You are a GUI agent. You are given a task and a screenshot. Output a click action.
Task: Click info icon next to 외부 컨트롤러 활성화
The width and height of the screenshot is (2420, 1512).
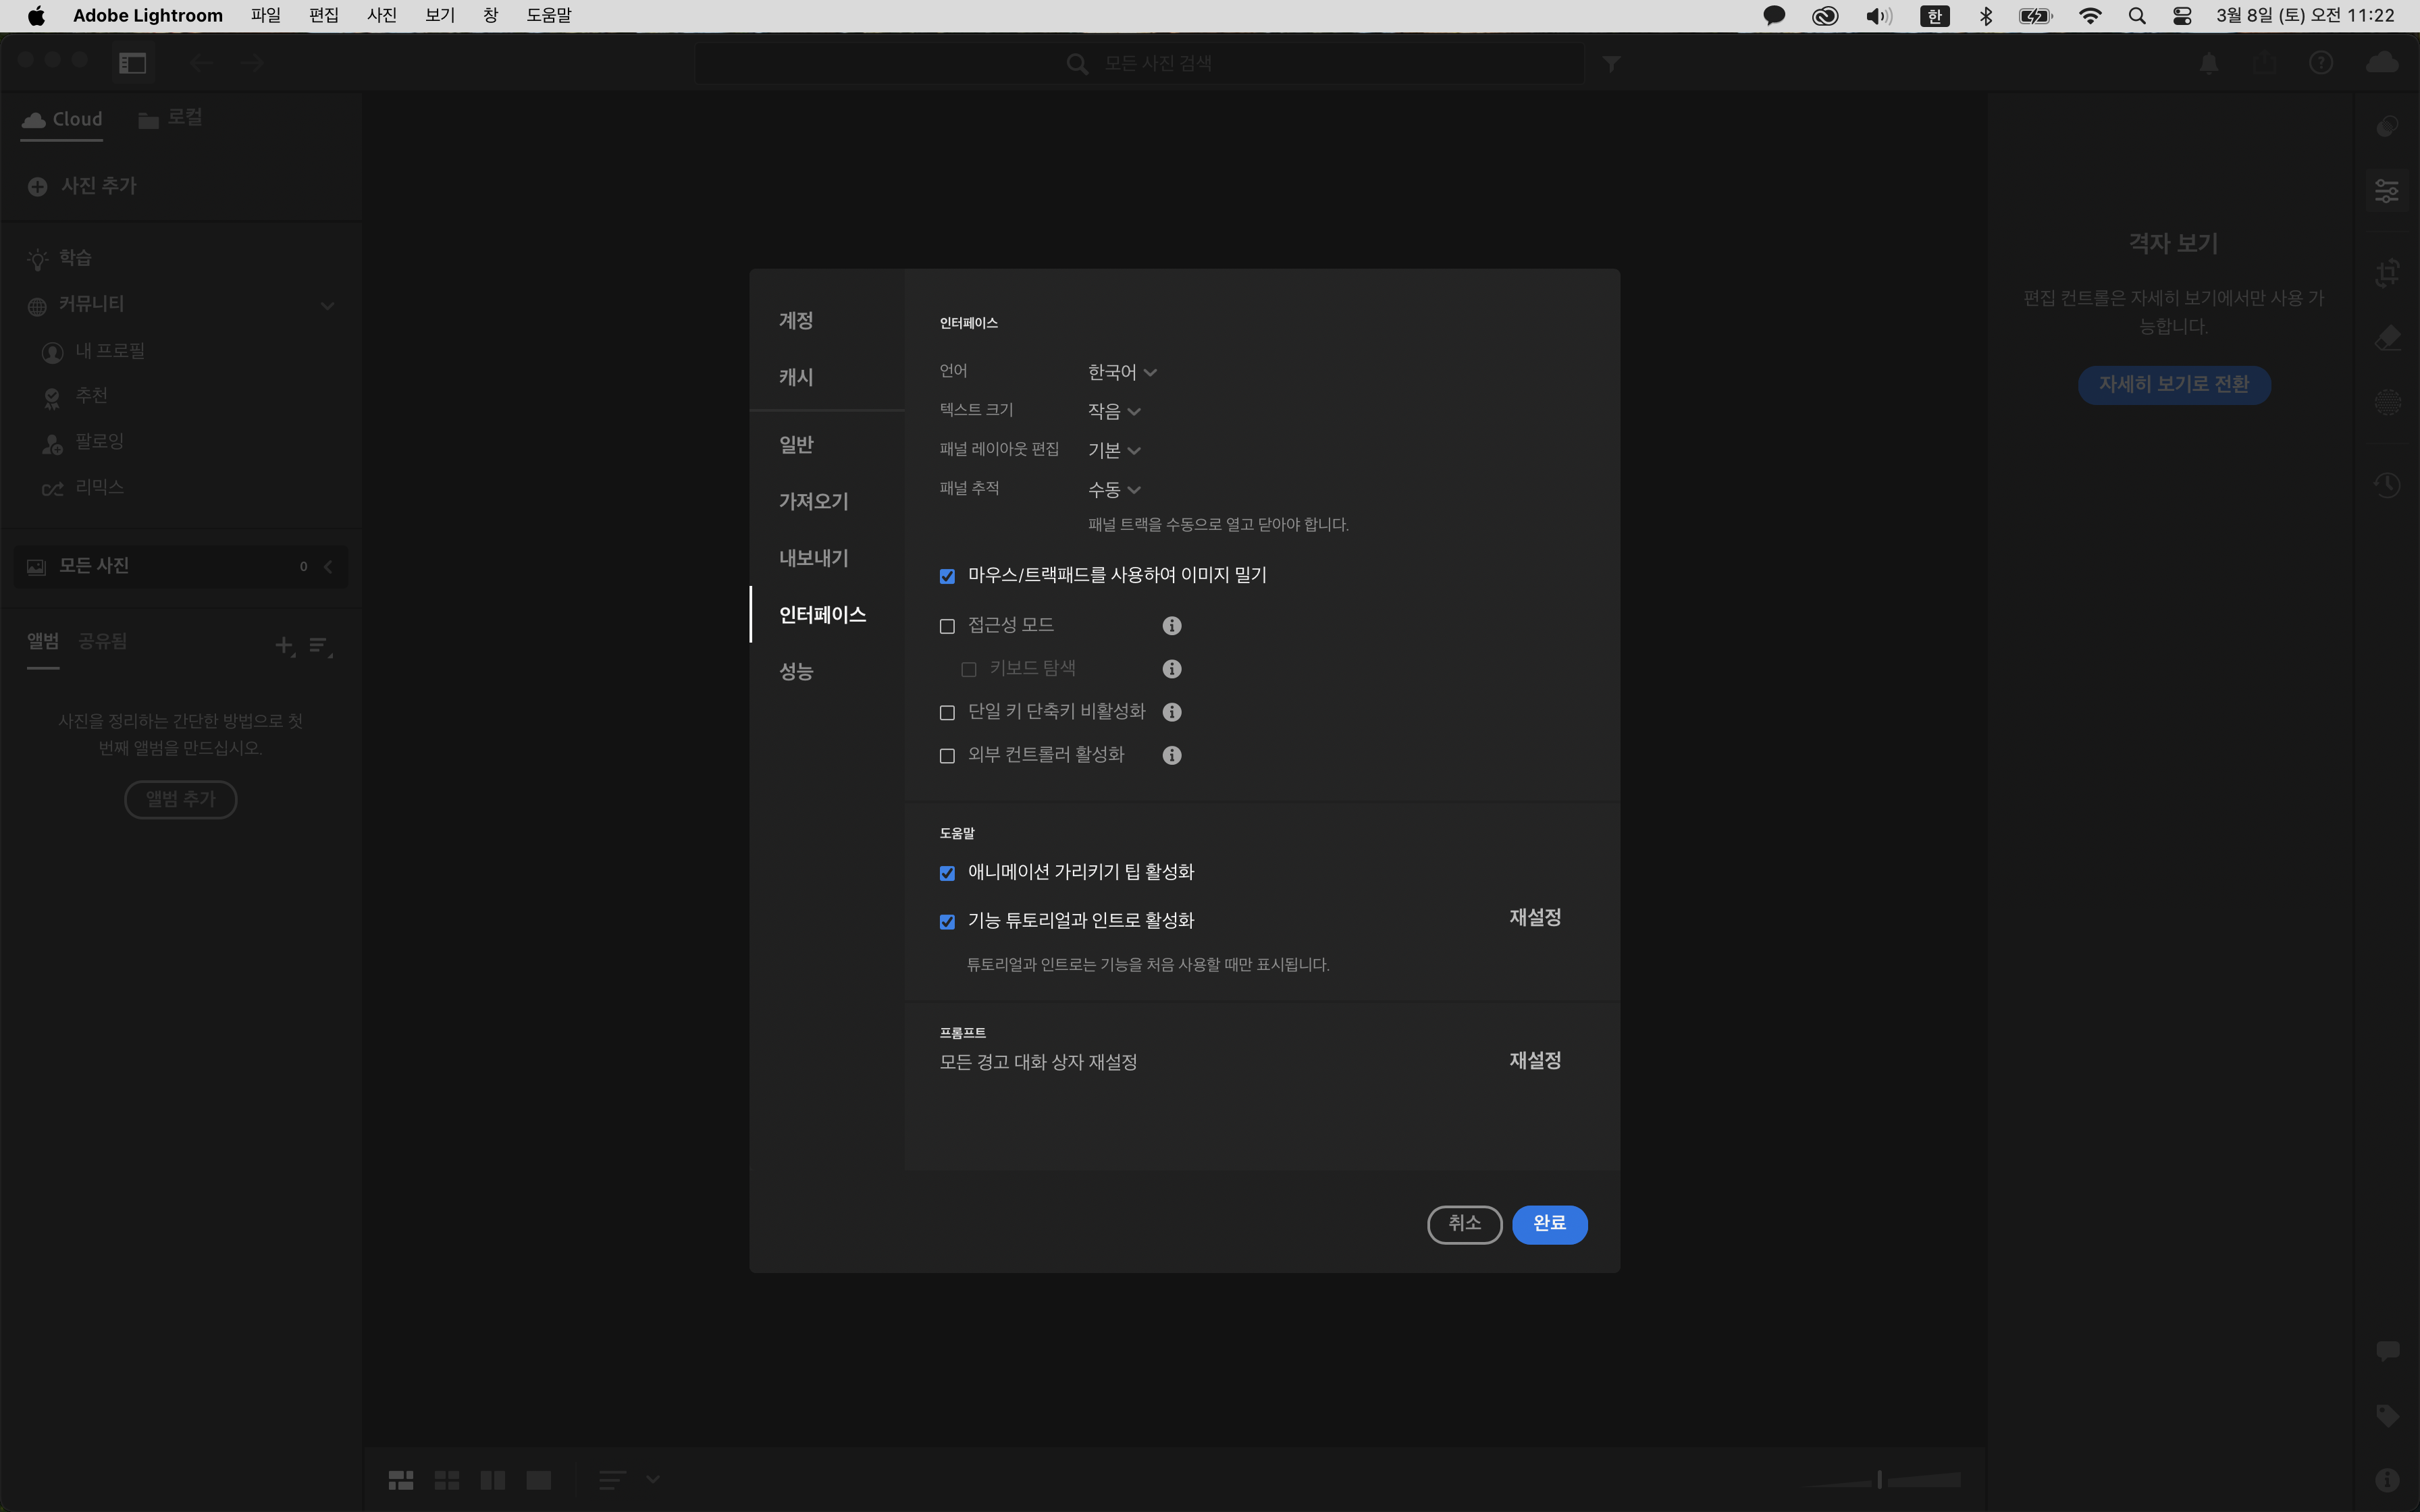pyautogui.click(x=1172, y=755)
